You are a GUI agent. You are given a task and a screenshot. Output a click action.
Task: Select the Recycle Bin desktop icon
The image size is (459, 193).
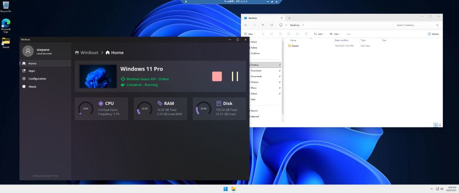tap(6, 7)
